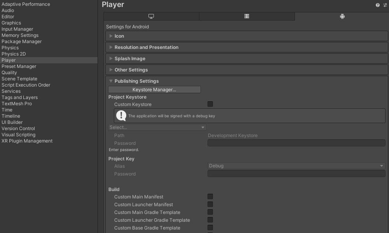
Task: Enable the Custom Keystore checkbox
Action: point(210,104)
